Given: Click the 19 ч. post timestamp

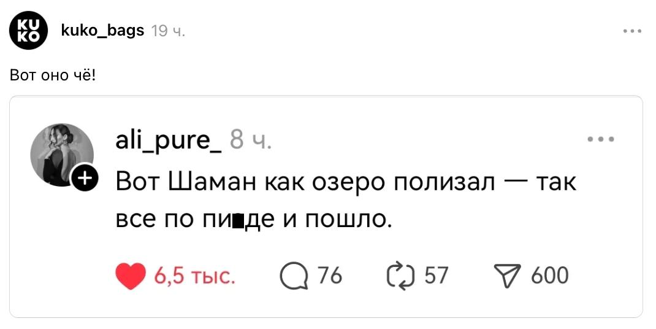Looking at the screenshot, I should (x=168, y=31).
